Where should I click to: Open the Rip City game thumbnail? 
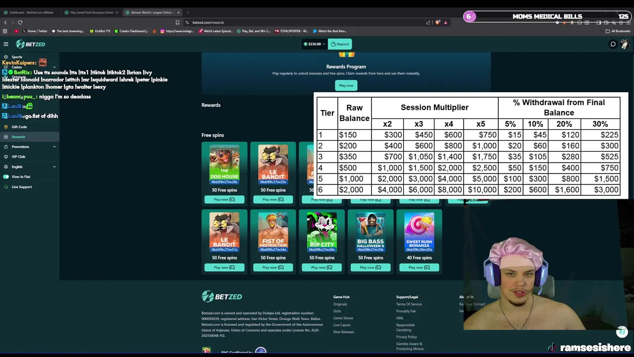click(x=322, y=232)
